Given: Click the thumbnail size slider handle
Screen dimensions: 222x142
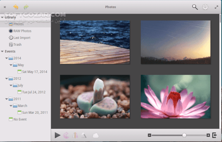Looking at the screenshot, I should click(184, 135).
